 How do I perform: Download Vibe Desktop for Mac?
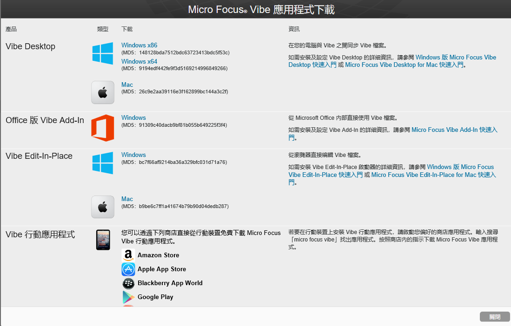click(x=127, y=85)
